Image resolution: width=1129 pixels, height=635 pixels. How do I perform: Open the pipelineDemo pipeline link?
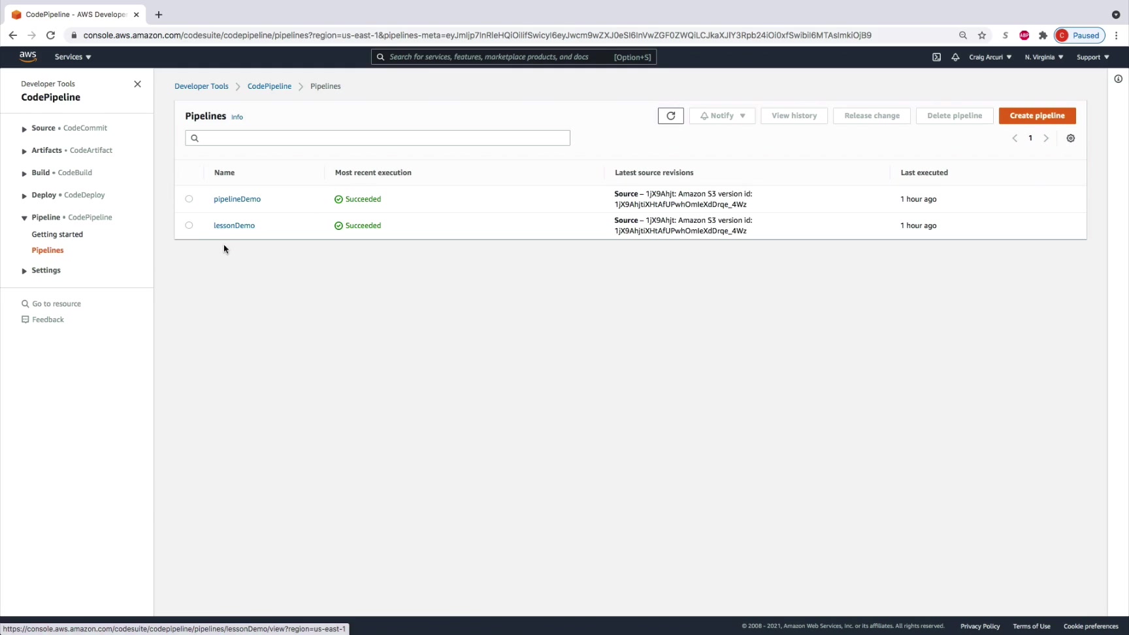tap(237, 199)
